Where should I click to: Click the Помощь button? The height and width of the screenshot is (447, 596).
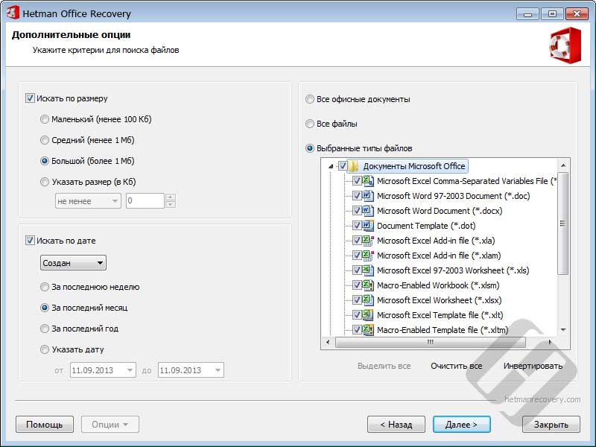click(45, 425)
